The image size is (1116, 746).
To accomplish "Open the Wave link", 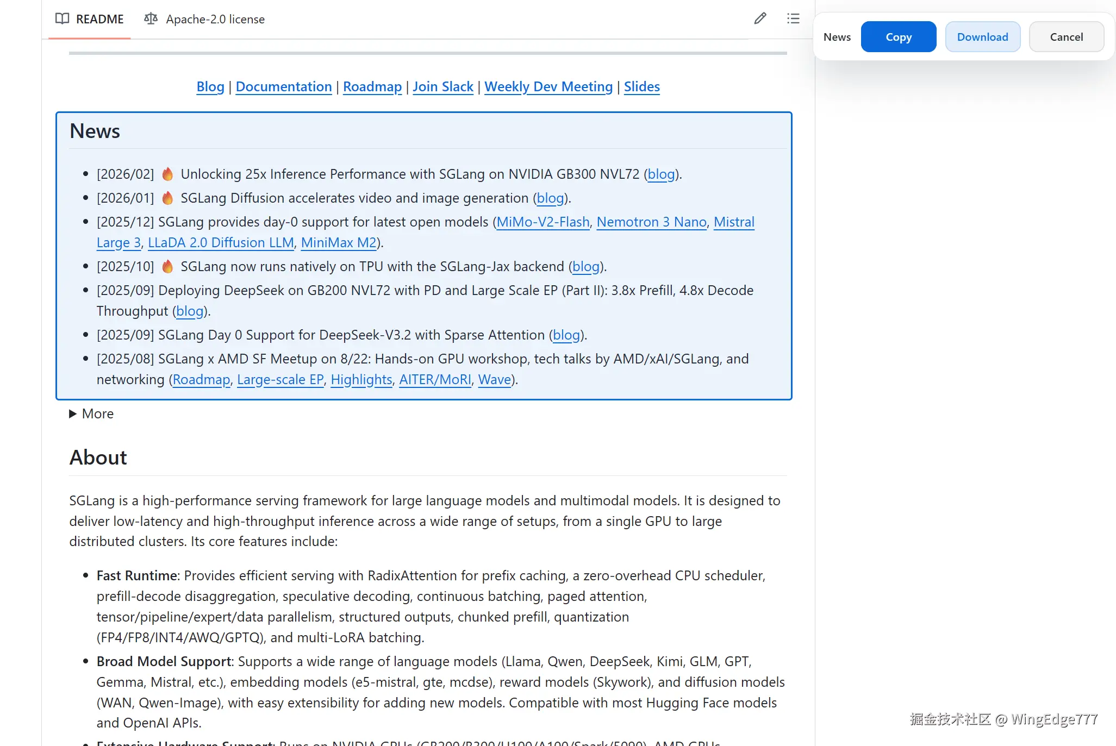I will pyautogui.click(x=495, y=379).
